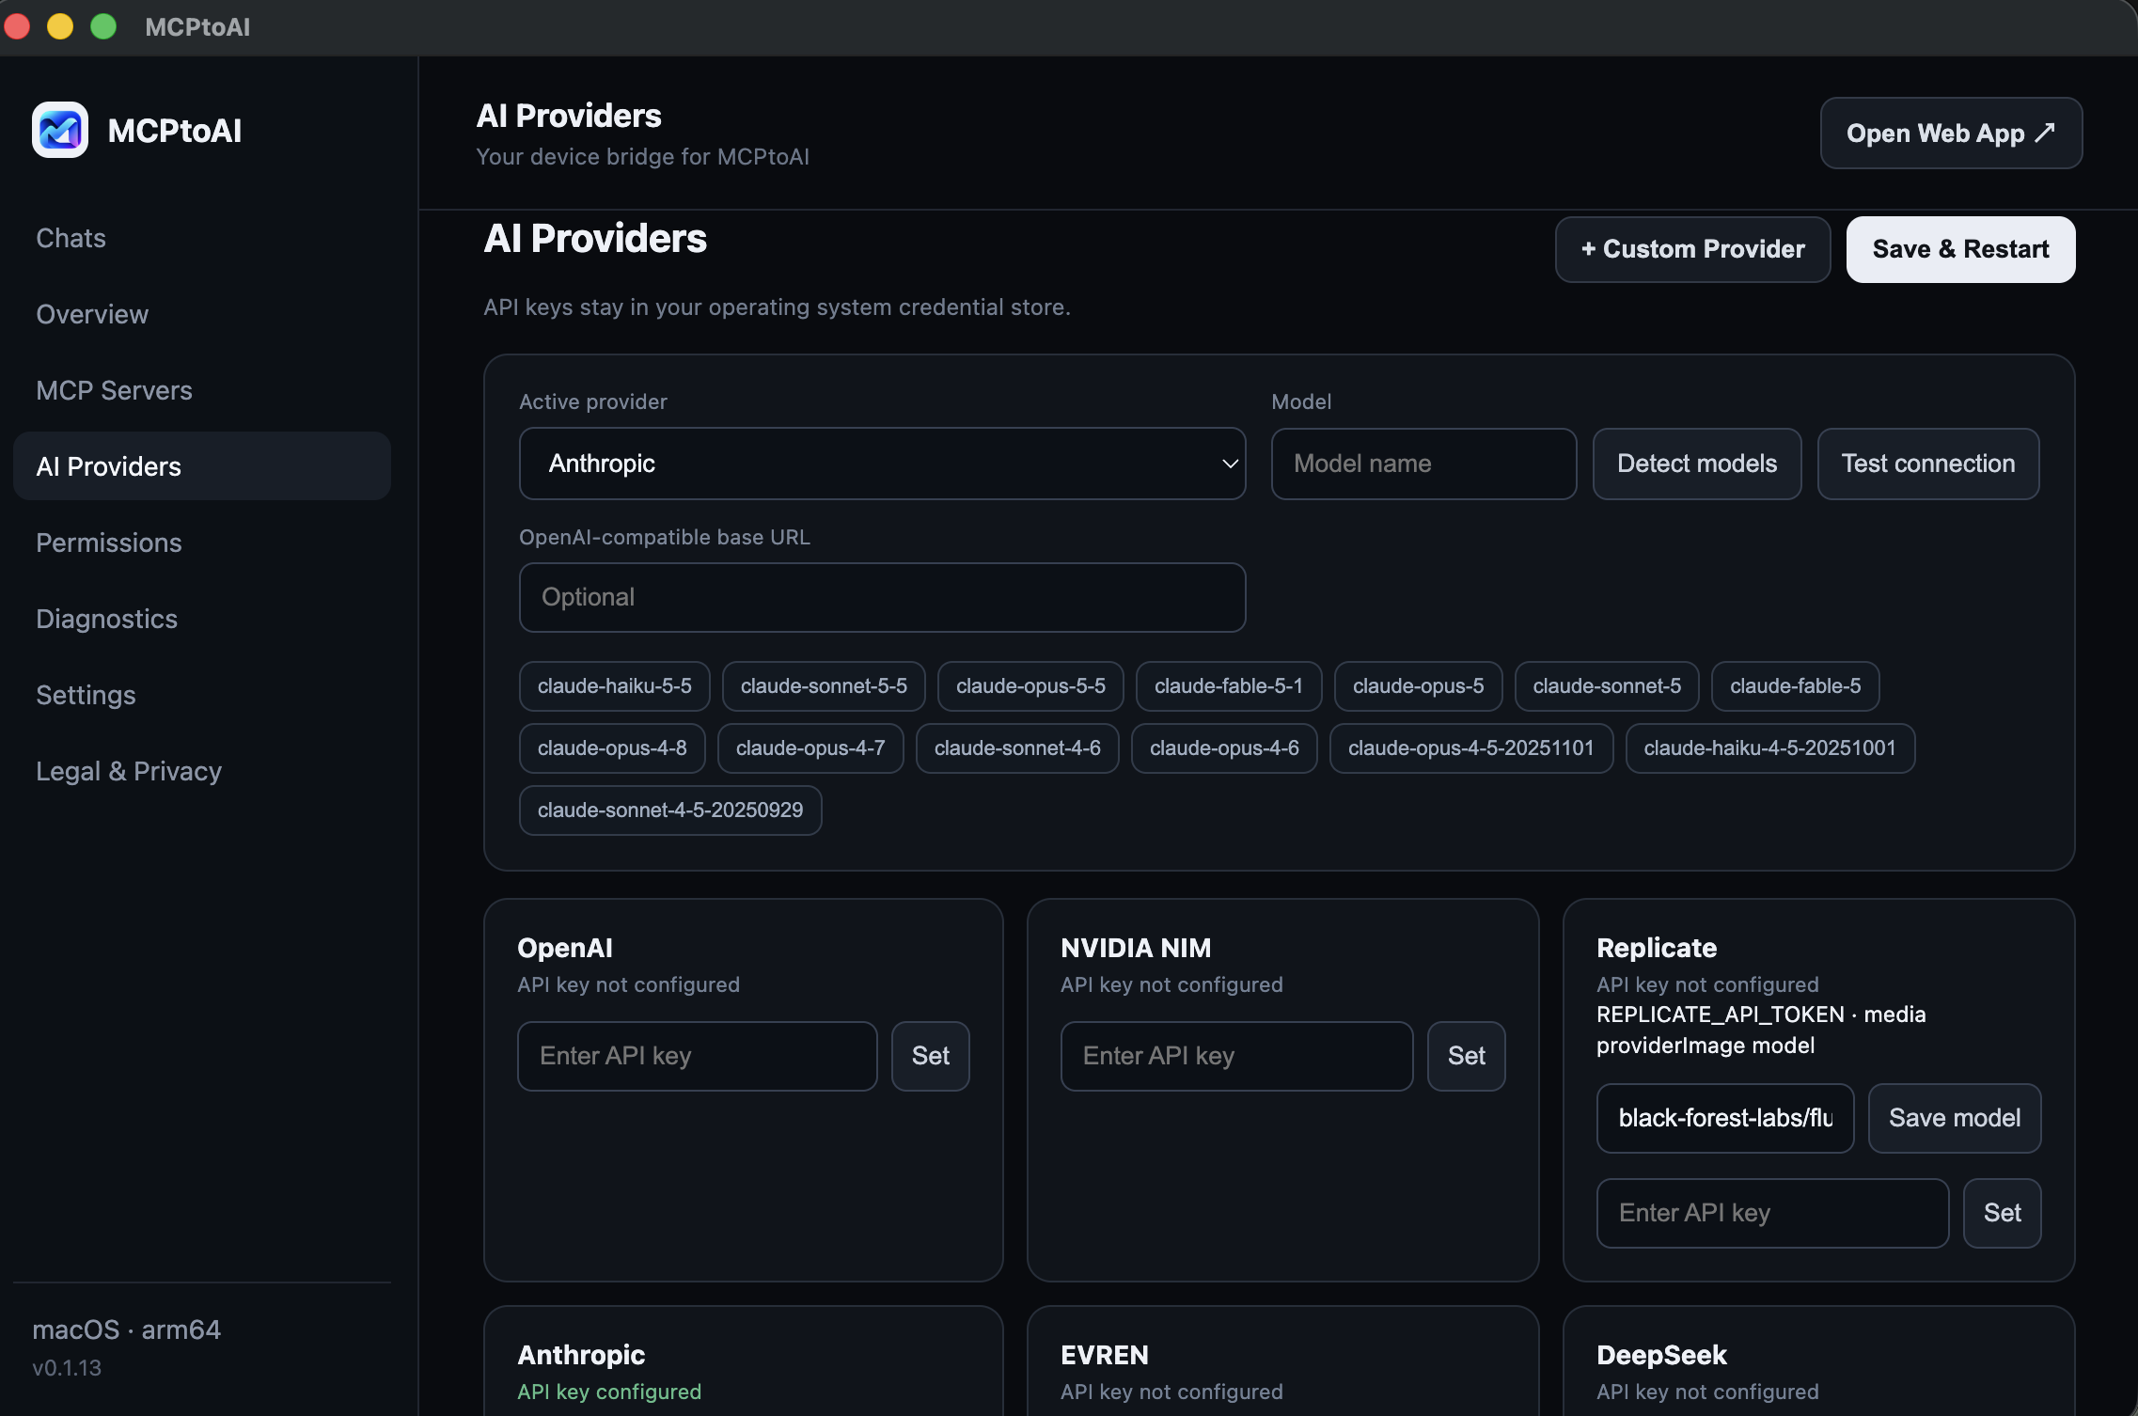Choose claude-opus-4-7 model chip
Image resolution: width=2138 pixels, height=1416 pixels.
(810, 748)
